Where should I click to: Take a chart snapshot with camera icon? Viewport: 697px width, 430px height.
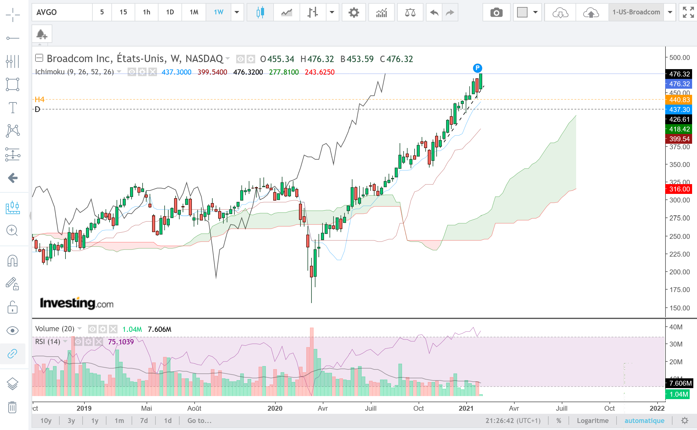(496, 13)
